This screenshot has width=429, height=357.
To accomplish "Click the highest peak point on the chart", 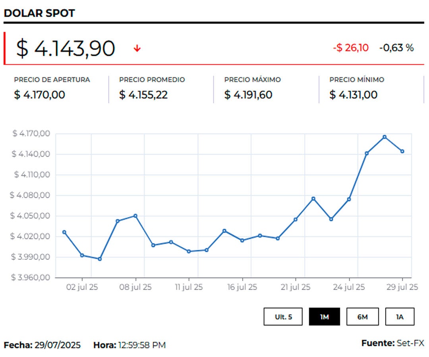I will pyautogui.click(x=385, y=137).
